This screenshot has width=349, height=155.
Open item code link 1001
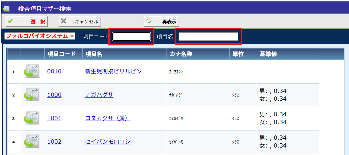pyautogui.click(x=54, y=118)
